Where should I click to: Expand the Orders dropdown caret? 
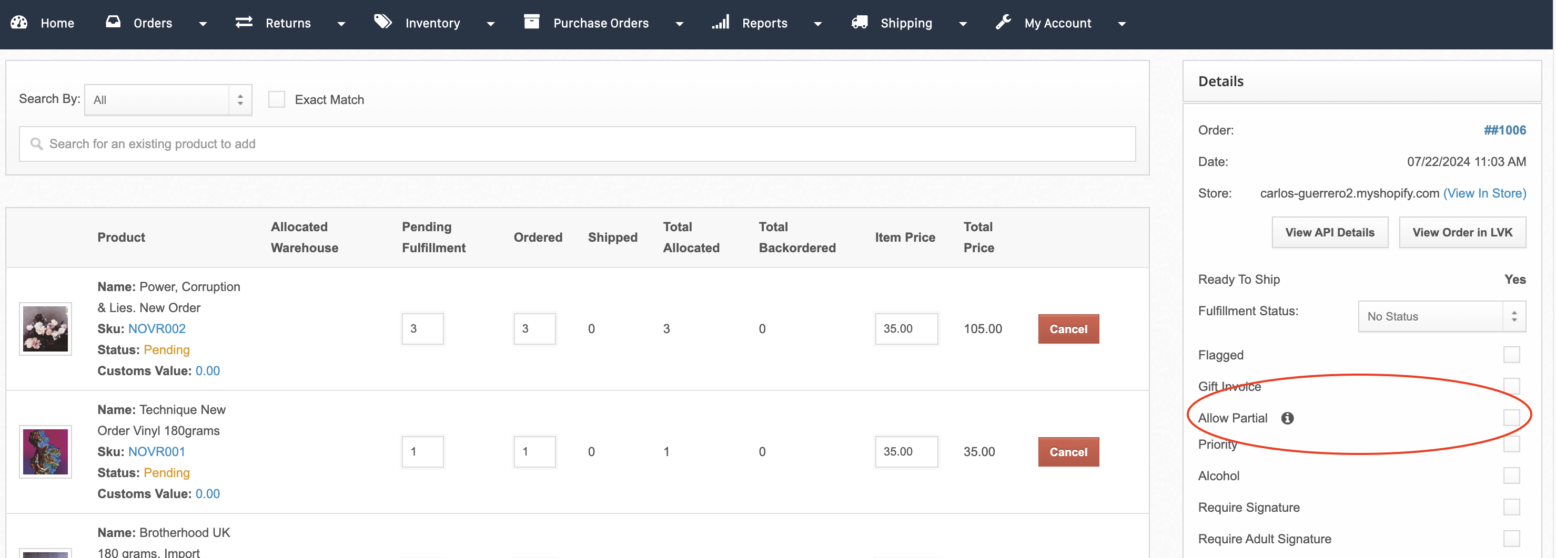coord(203,24)
